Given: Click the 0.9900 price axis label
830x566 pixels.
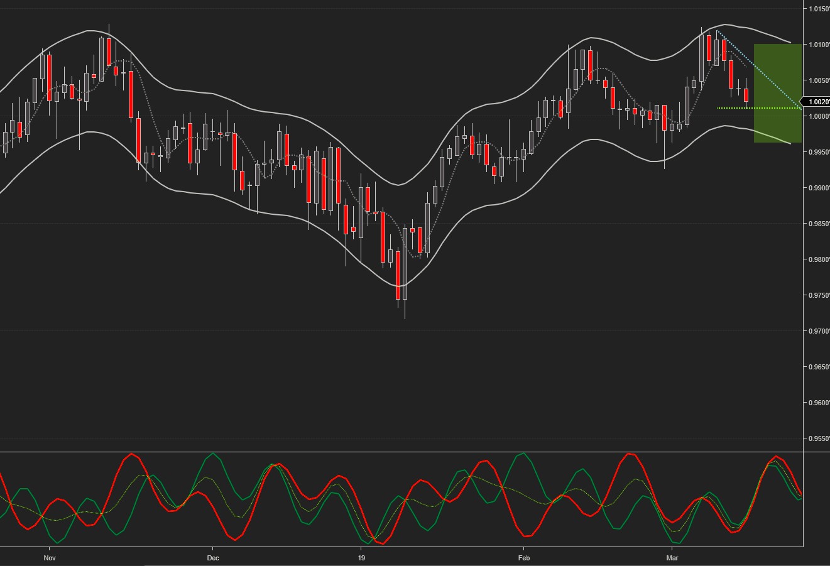Looking at the screenshot, I should pyautogui.click(x=819, y=188).
